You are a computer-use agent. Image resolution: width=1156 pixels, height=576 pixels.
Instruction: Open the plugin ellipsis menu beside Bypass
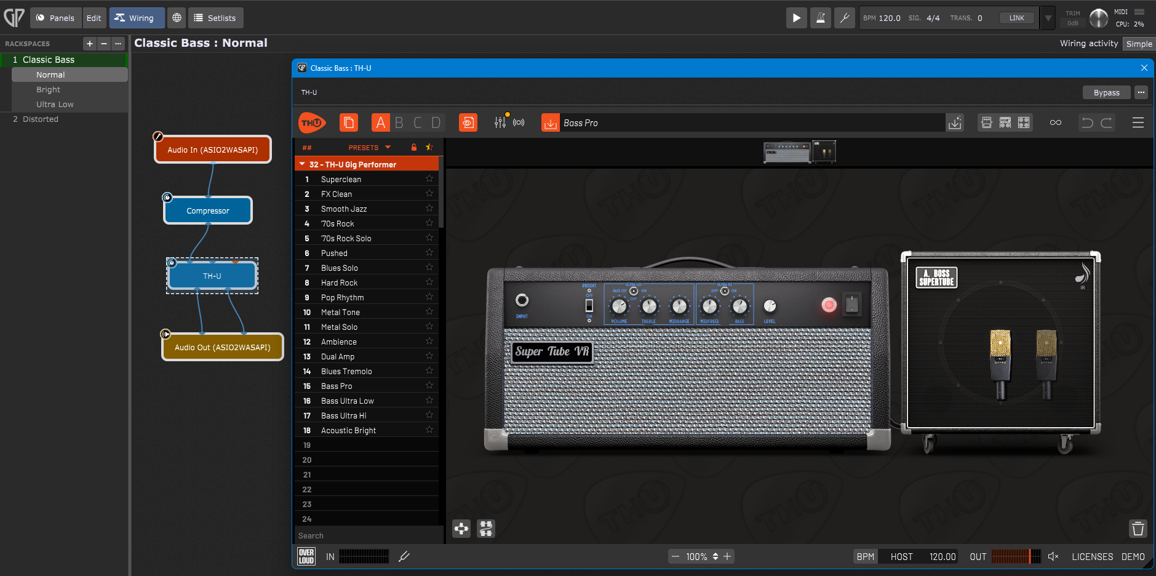[x=1141, y=92]
